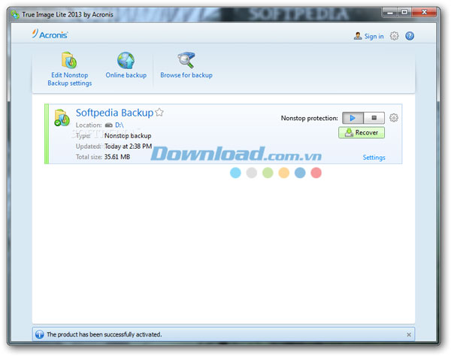
Task: Click the Recover button
Action: click(362, 132)
